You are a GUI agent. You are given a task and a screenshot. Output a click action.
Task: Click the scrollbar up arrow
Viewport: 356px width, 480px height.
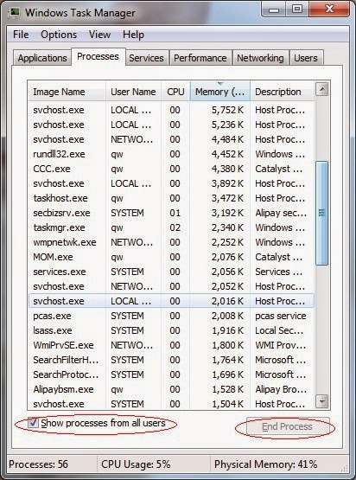[322, 89]
